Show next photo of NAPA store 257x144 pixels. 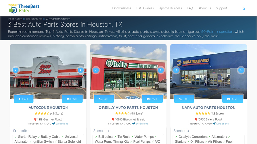pos(241,70)
